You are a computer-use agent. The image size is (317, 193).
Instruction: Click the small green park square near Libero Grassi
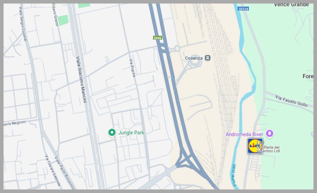[x=63, y=20]
